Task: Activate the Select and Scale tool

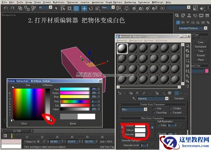Action: pos(97,8)
